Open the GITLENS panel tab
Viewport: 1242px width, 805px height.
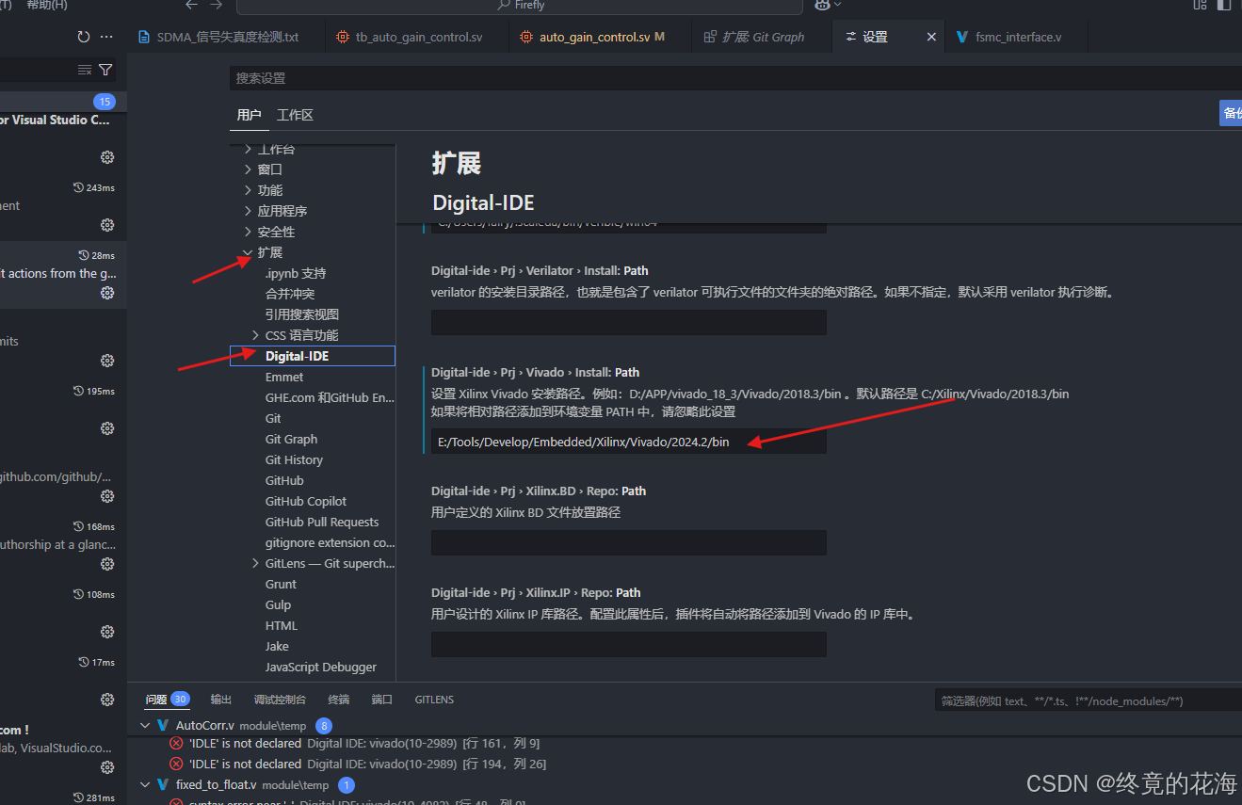(434, 700)
